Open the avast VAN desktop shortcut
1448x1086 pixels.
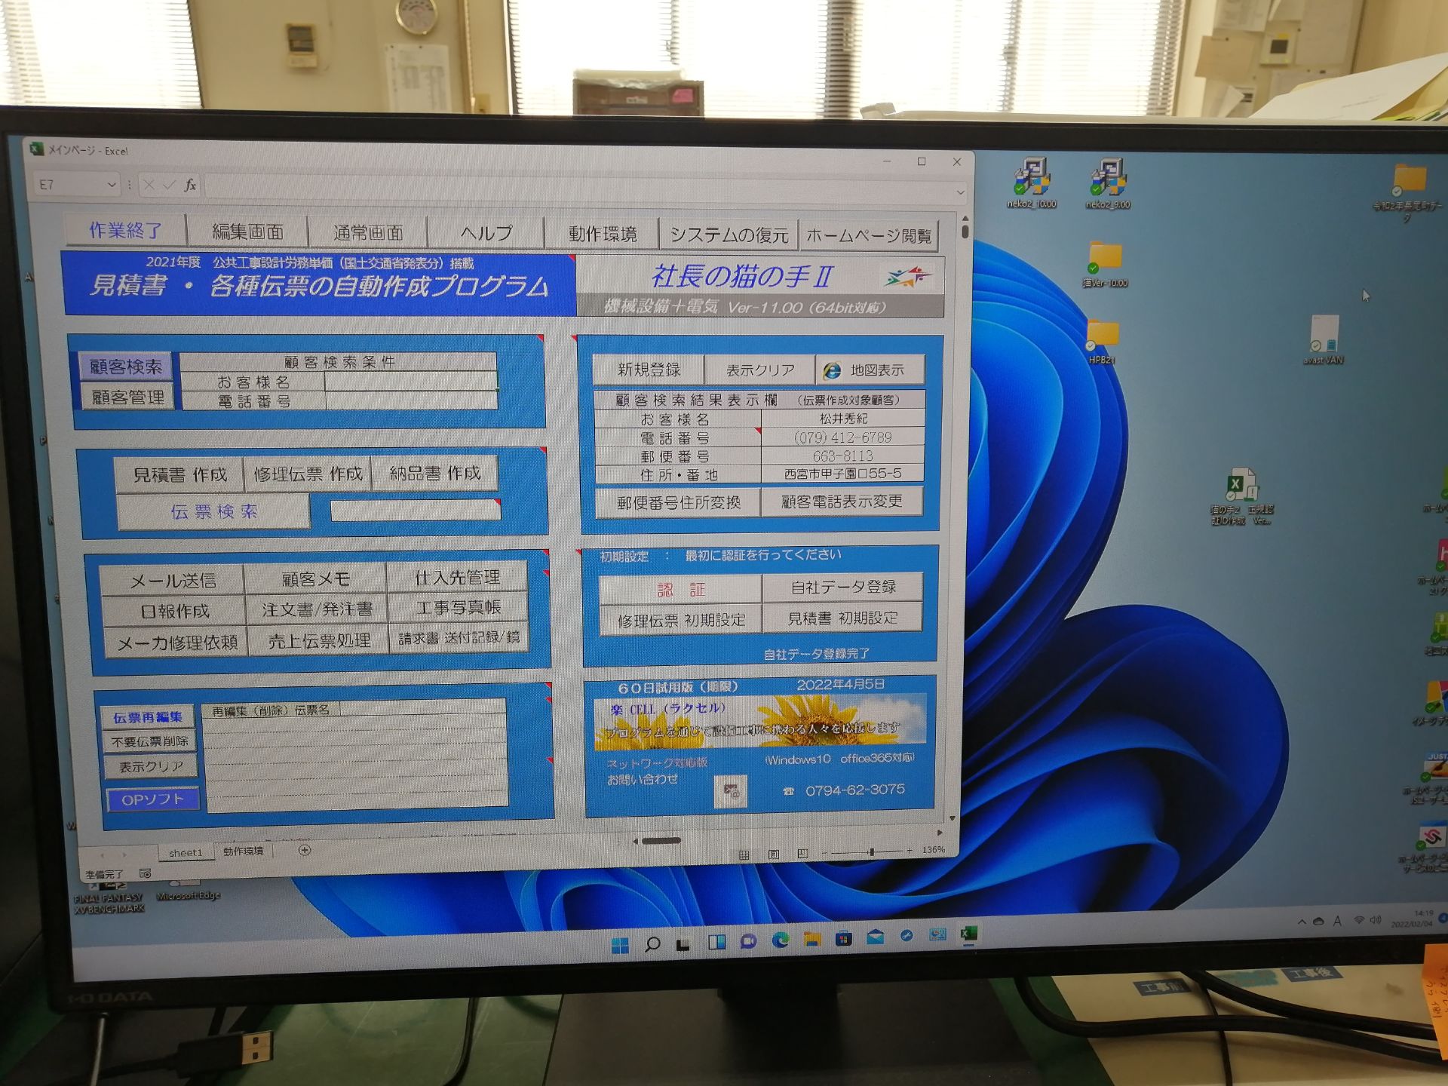[x=1324, y=339]
